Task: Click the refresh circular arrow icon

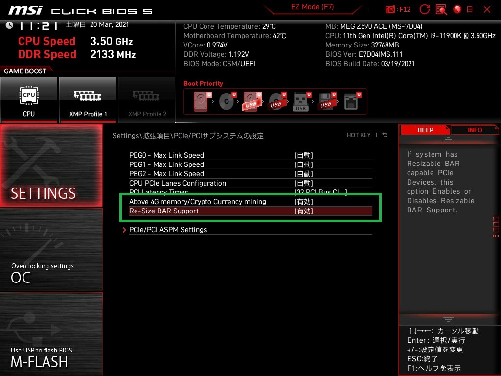Action: [424, 10]
